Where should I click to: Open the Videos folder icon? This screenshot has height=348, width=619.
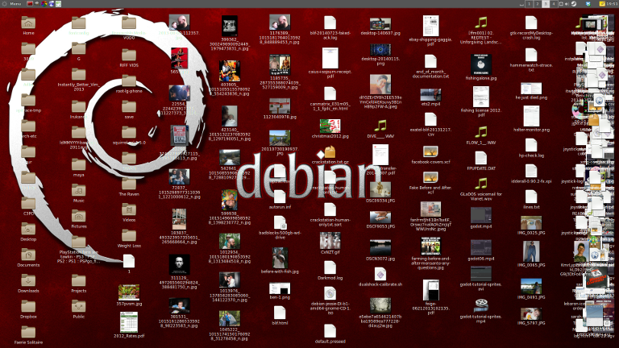pyautogui.click(x=129, y=209)
